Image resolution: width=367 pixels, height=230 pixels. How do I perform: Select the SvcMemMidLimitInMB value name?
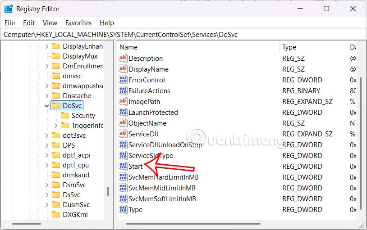pos(162,188)
